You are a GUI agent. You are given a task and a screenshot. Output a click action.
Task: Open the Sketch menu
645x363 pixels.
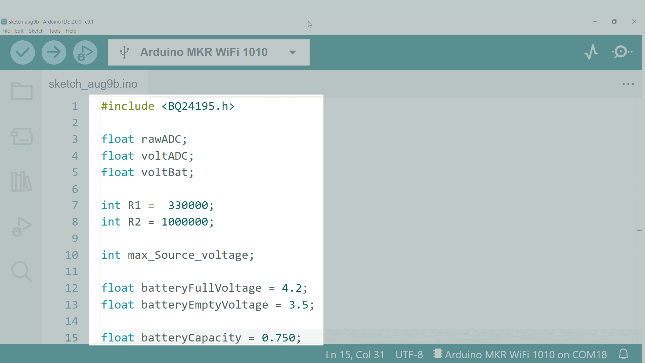pyautogui.click(x=36, y=31)
